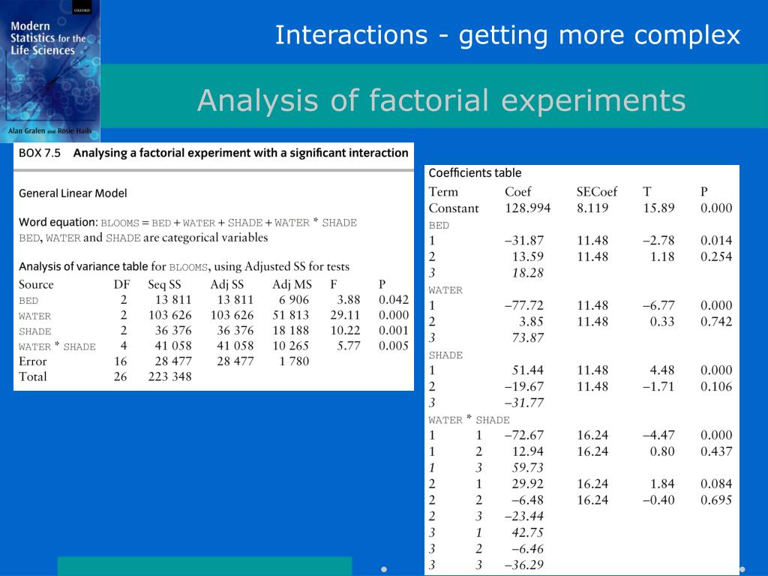Click T value 15.89
Viewport: 768px width, 576px height.
tap(658, 208)
